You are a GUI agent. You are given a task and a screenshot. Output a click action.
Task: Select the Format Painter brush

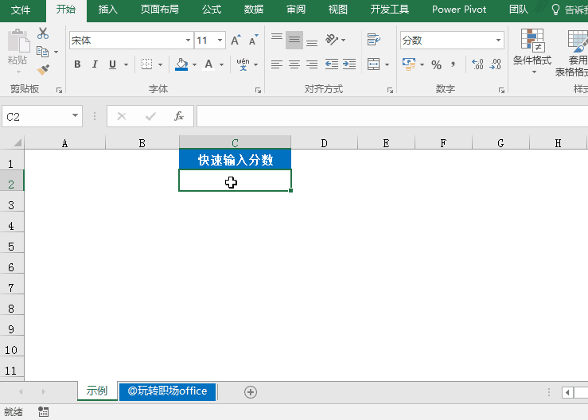click(x=43, y=70)
